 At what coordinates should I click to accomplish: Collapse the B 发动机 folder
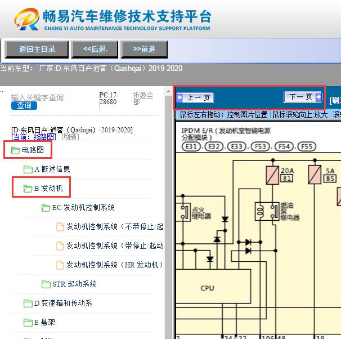click(48, 188)
